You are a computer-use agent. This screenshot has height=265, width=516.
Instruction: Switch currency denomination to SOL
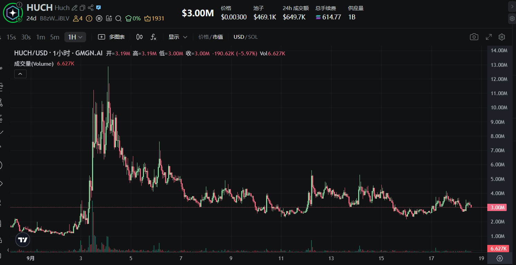coord(253,37)
